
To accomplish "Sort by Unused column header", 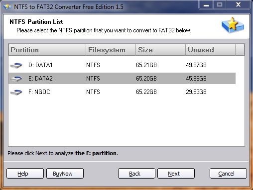I will pos(210,50).
